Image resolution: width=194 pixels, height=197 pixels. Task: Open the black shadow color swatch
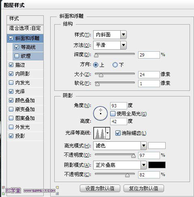pos(157,165)
